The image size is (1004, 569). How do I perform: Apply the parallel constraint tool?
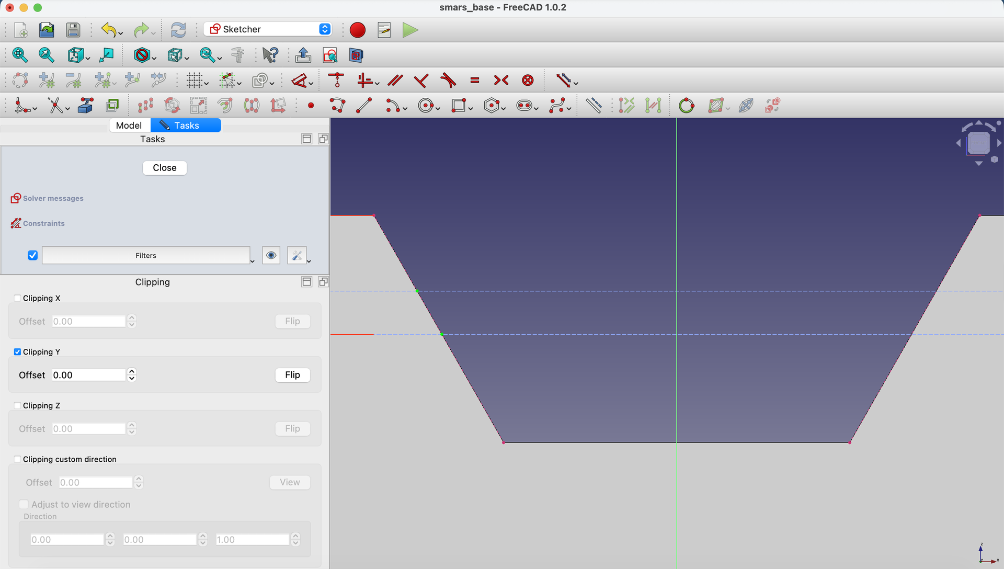tap(395, 80)
